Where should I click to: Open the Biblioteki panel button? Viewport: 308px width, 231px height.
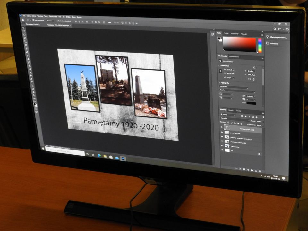274,43
